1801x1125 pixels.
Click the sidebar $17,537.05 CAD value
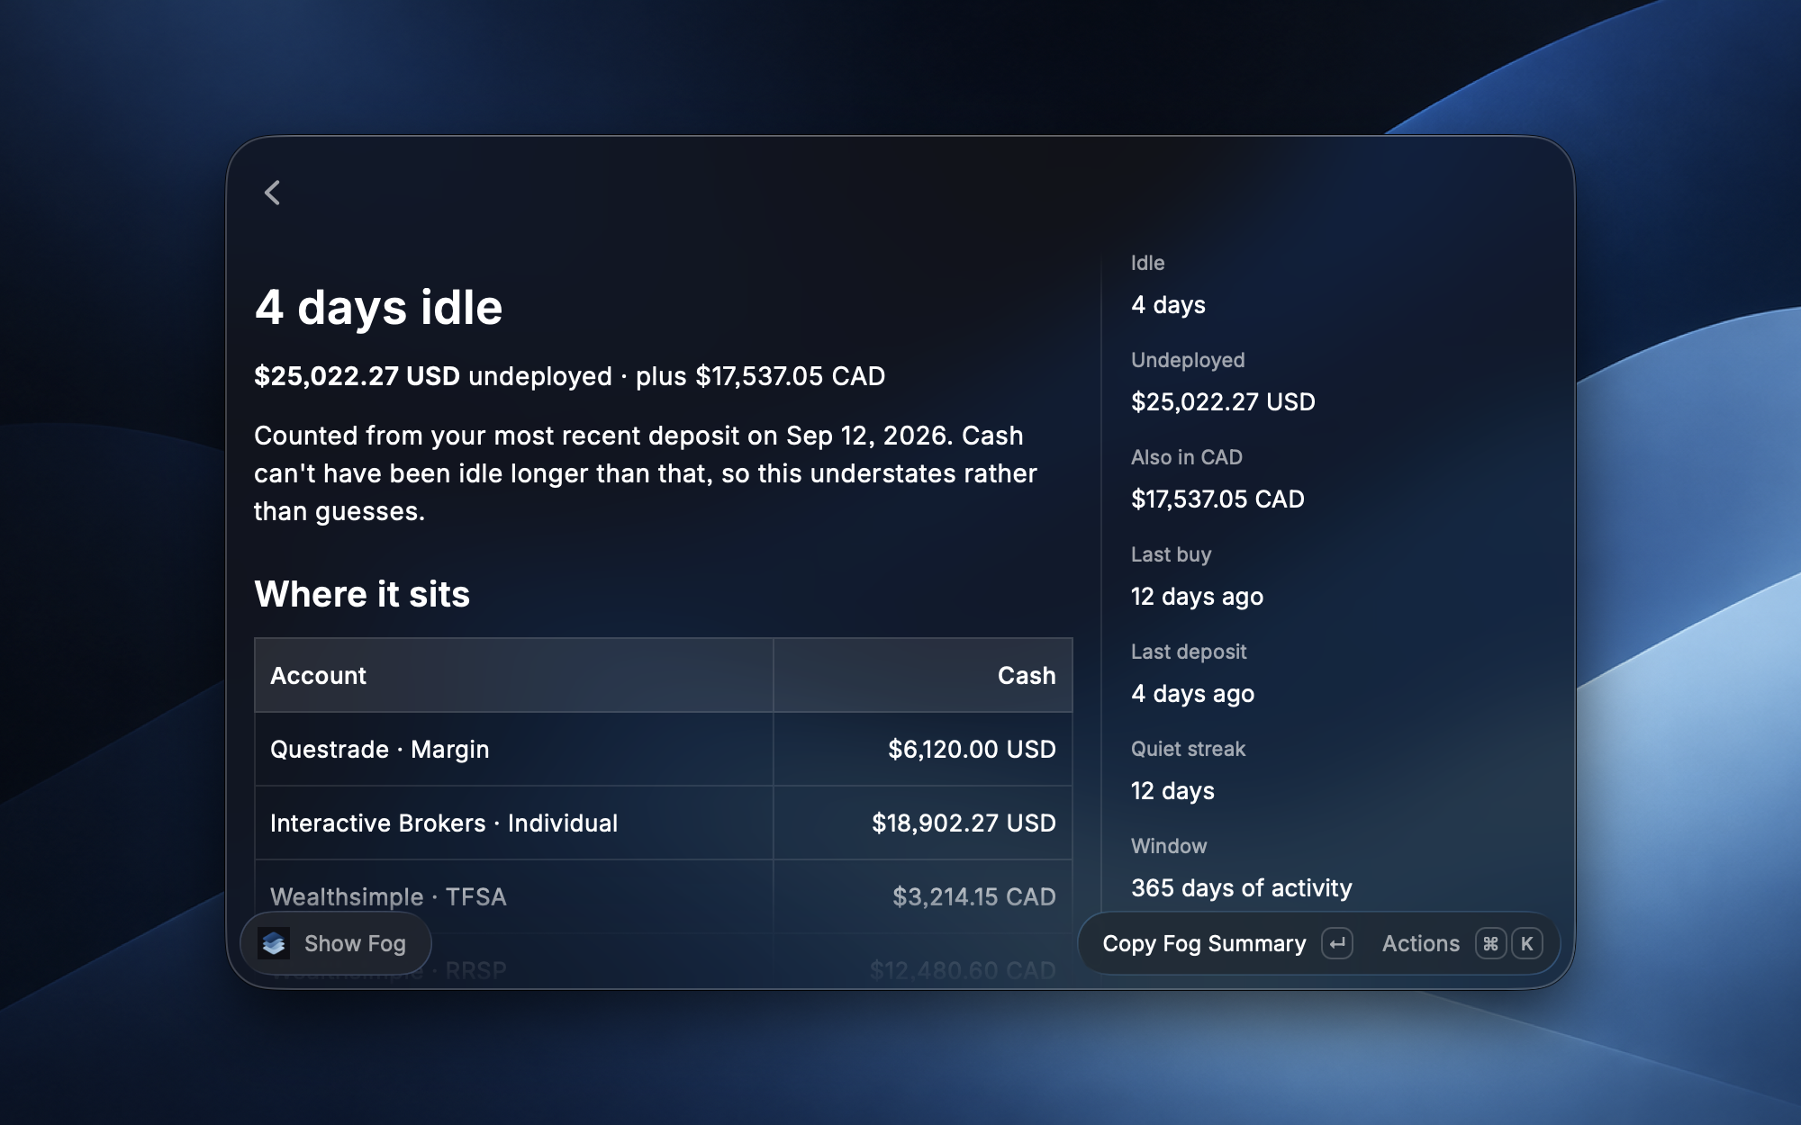1217,499
